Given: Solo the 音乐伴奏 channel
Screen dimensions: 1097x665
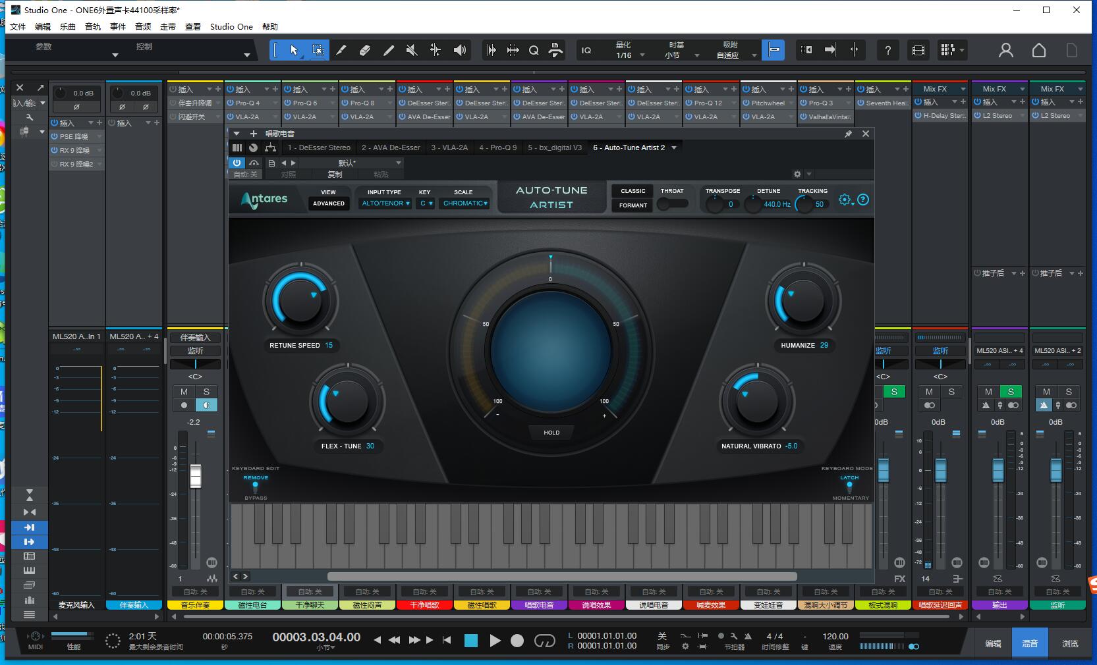Looking at the screenshot, I should [206, 392].
